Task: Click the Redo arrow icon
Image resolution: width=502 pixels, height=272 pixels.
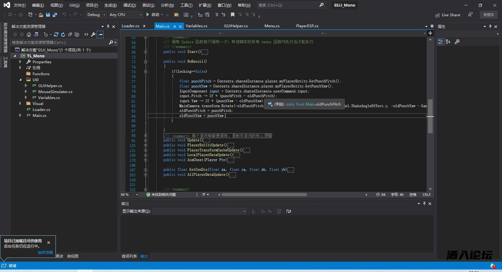Action: (x=75, y=15)
